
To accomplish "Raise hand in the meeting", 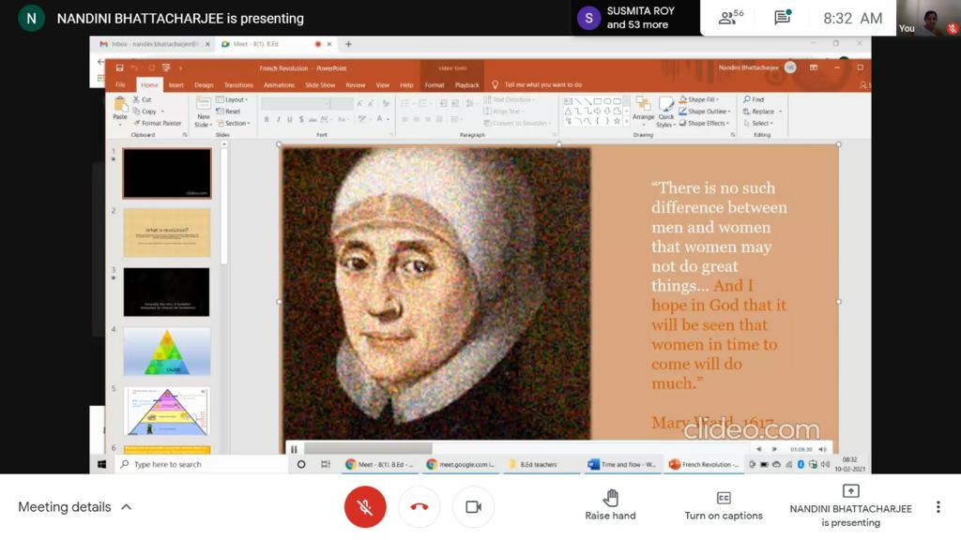I will (x=610, y=505).
